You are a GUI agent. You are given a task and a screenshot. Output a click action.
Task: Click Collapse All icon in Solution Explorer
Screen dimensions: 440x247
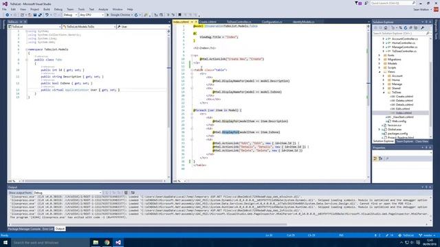(x=410, y=27)
